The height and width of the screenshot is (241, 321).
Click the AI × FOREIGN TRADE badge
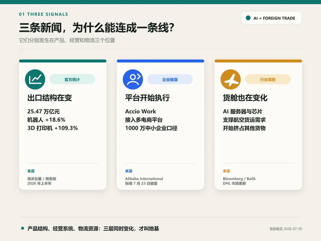click(271, 18)
